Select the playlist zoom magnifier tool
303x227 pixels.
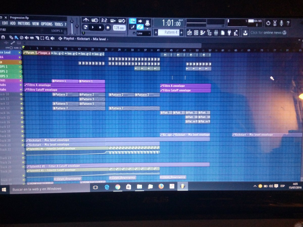click(x=47, y=38)
